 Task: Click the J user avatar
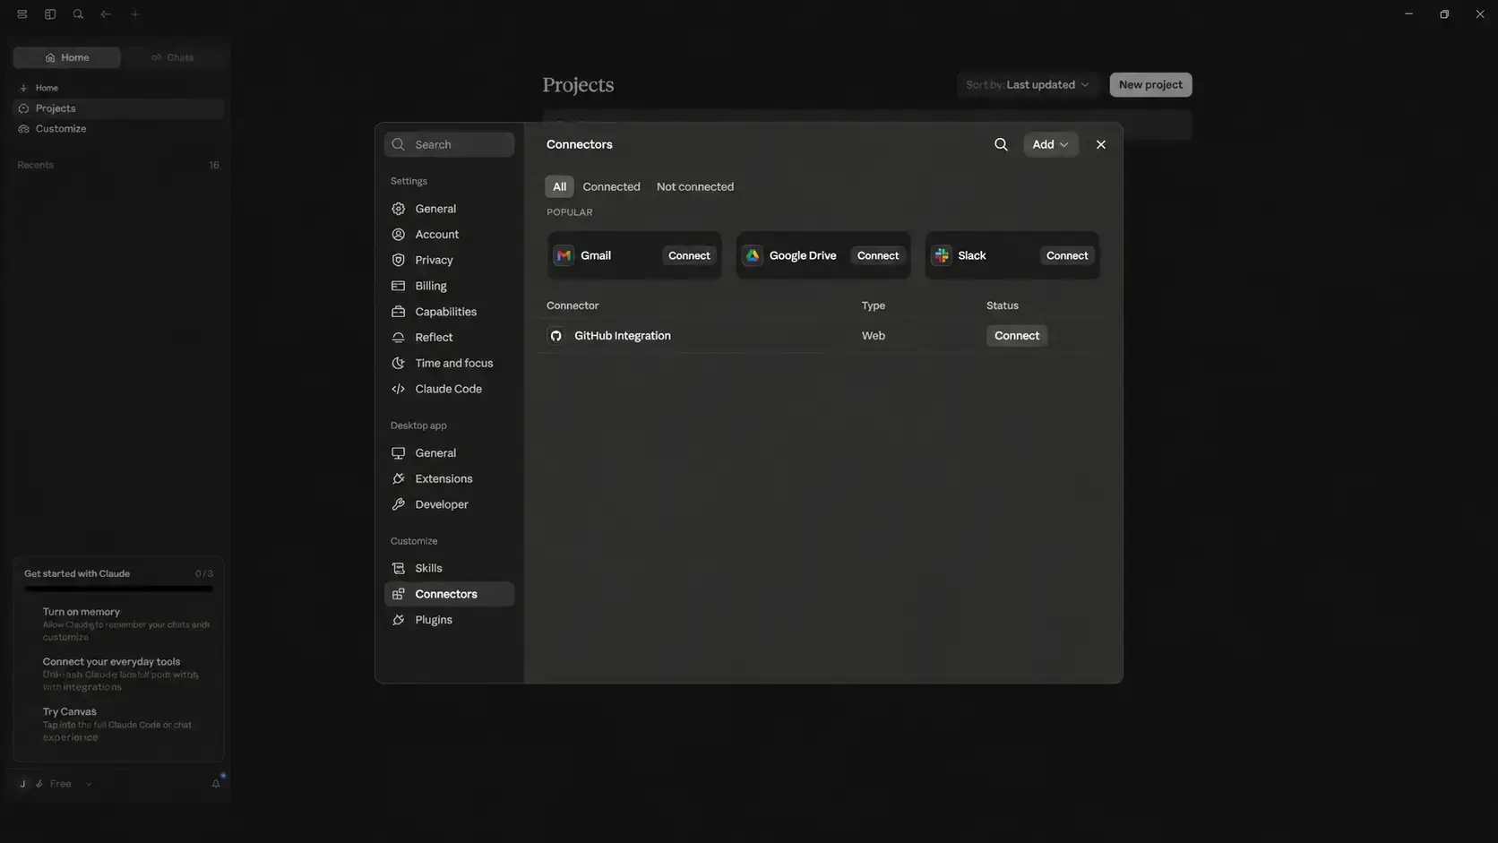click(22, 784)
